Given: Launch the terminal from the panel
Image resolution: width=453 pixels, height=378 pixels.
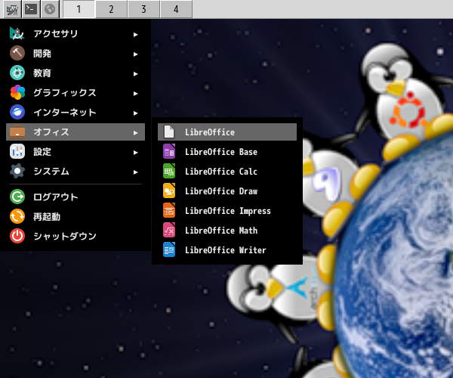Looking at the screenshot, I should (31, 9).
